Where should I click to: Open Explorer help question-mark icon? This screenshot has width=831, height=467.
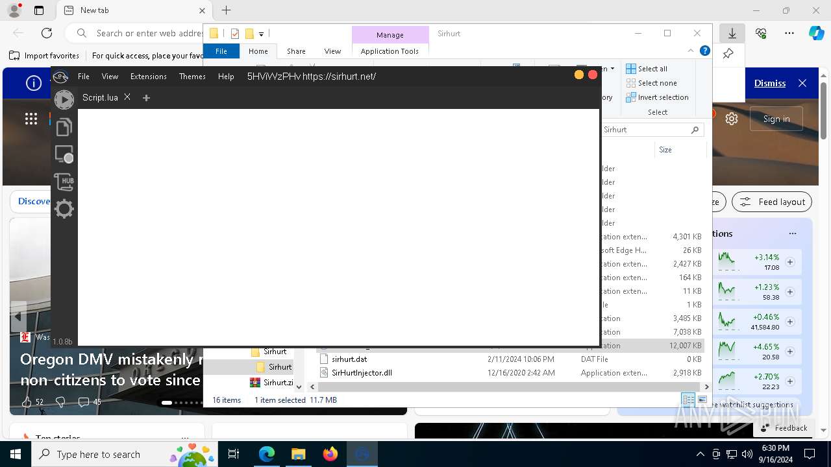705,51
